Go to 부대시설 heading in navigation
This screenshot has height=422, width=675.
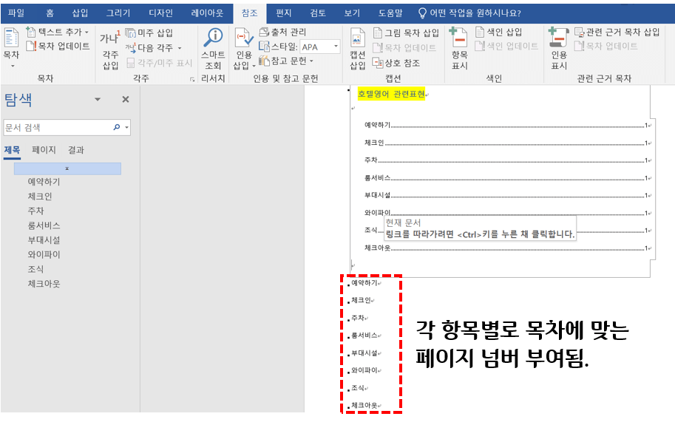tap(44, 240)
